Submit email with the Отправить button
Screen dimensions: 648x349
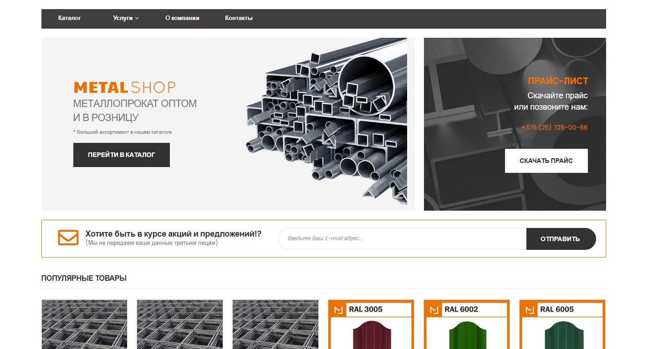tap(560, 239)
